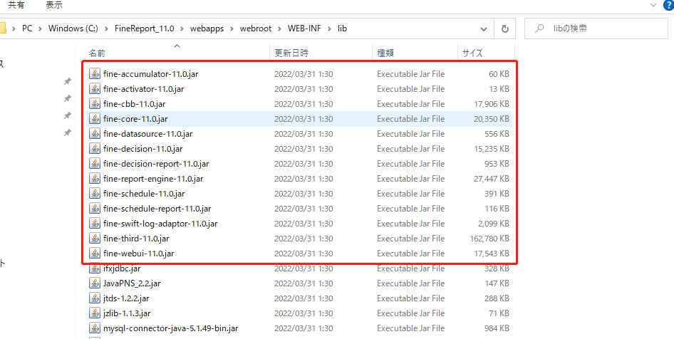Expand the chevron after WEB-INF in path
Viewport: 674px width, 339px height.
pyautogui.click(x=330, y=28)
